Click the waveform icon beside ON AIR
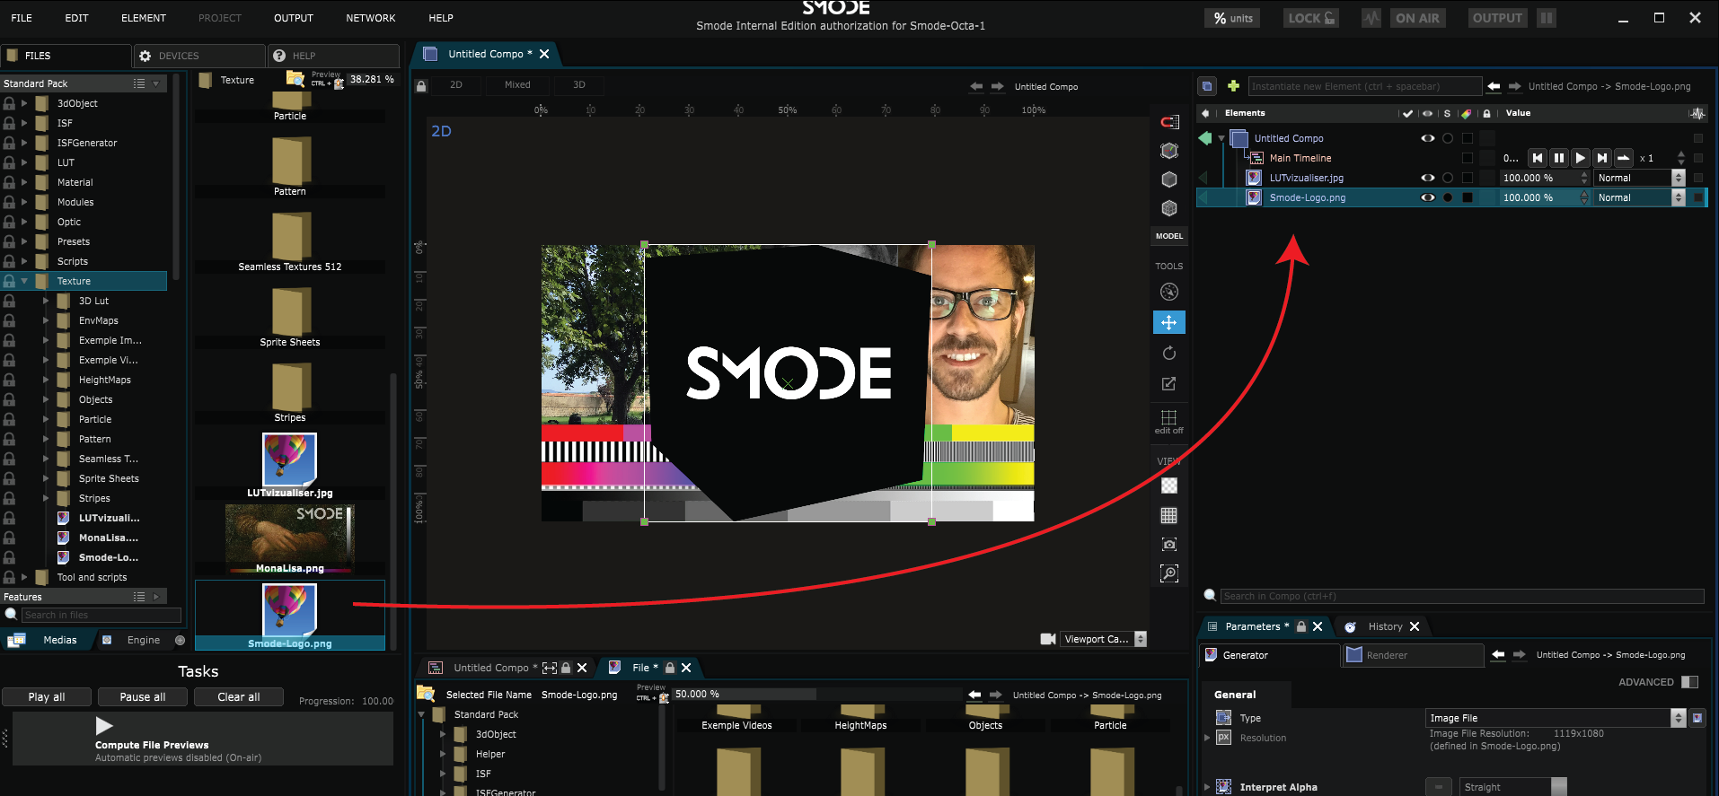 pyautogui.click(x=1371, y=18)
